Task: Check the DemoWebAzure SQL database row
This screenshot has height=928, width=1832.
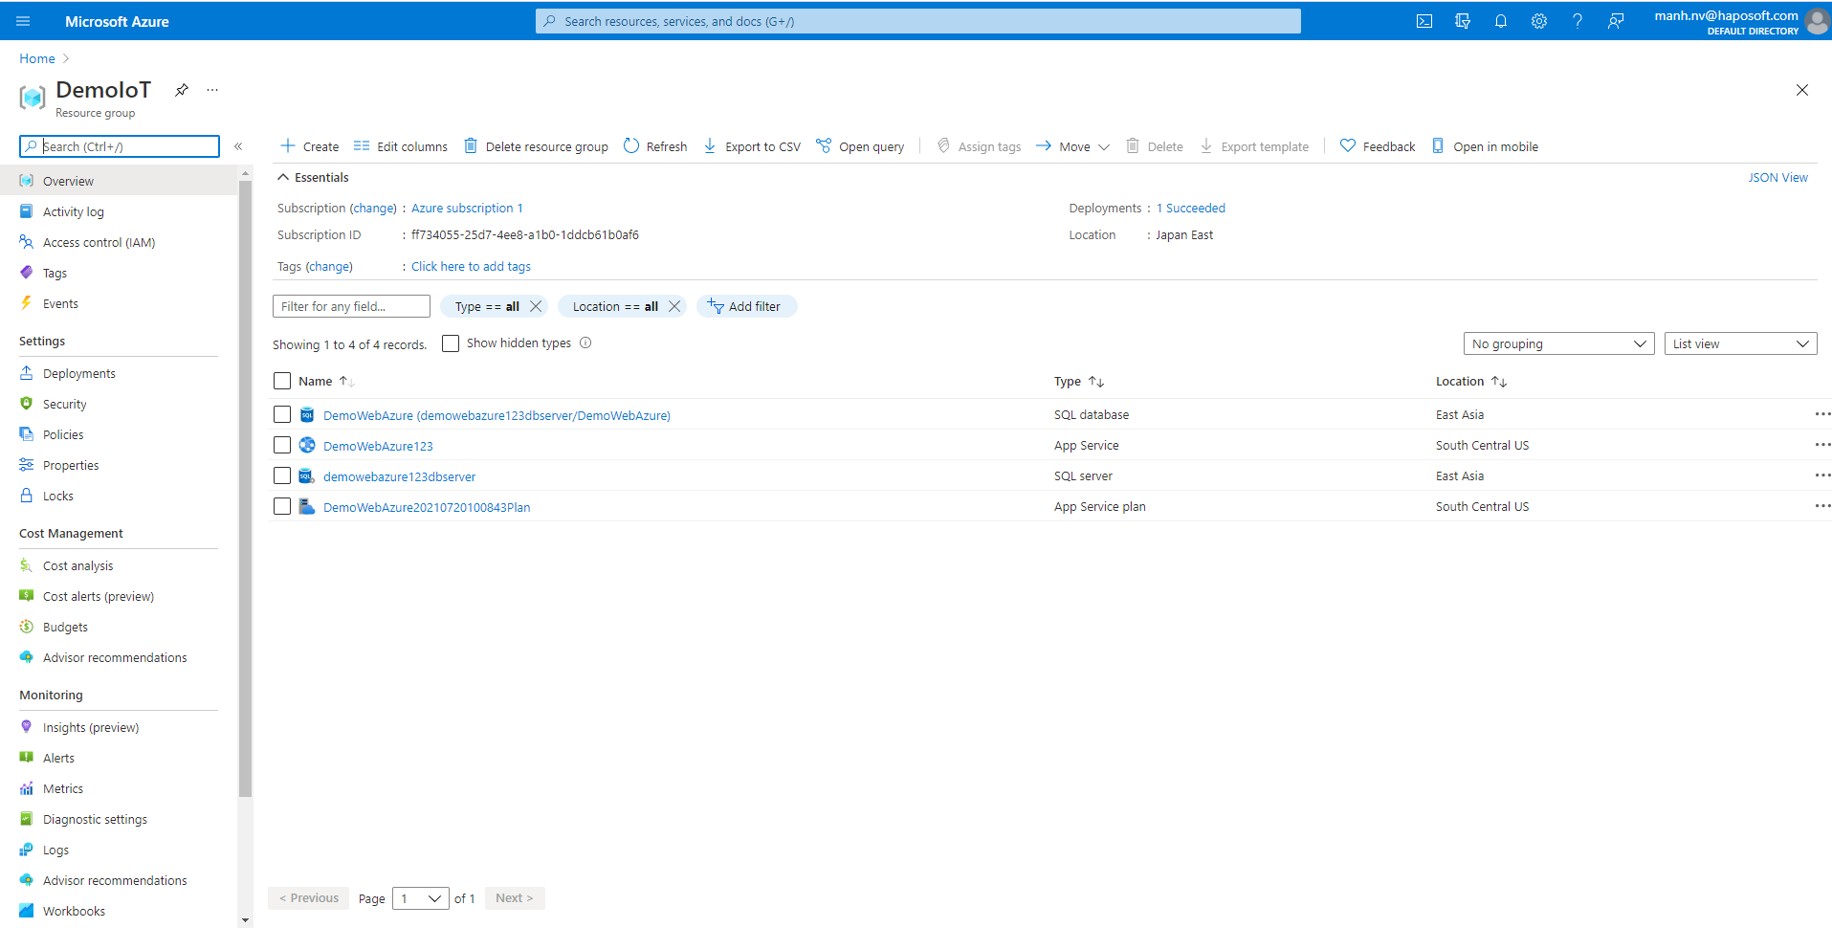Action: click(282, 414)
